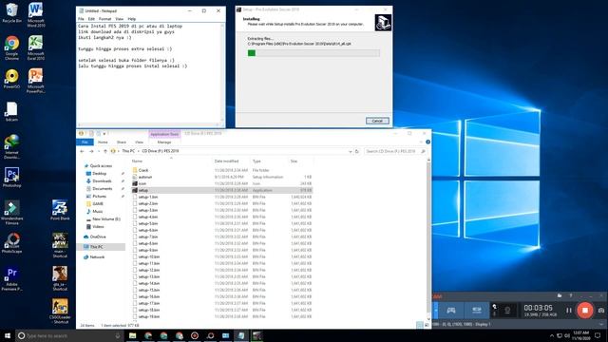Switch to the Manage tab under Application Tools
608x342 pixels.
click(164, 142)
